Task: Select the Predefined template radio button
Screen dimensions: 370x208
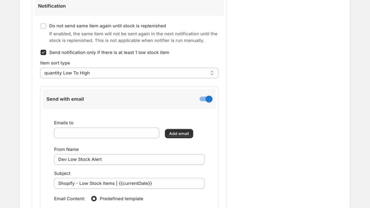Action: pos(94,199)
